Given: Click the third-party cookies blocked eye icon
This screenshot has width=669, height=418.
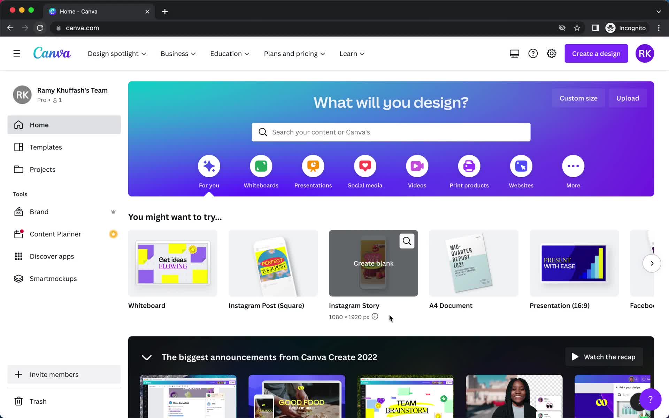Looking at the screenshot, I should coord(562,28).
